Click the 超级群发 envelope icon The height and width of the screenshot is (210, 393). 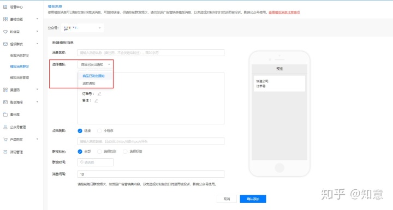pos(5,44)
